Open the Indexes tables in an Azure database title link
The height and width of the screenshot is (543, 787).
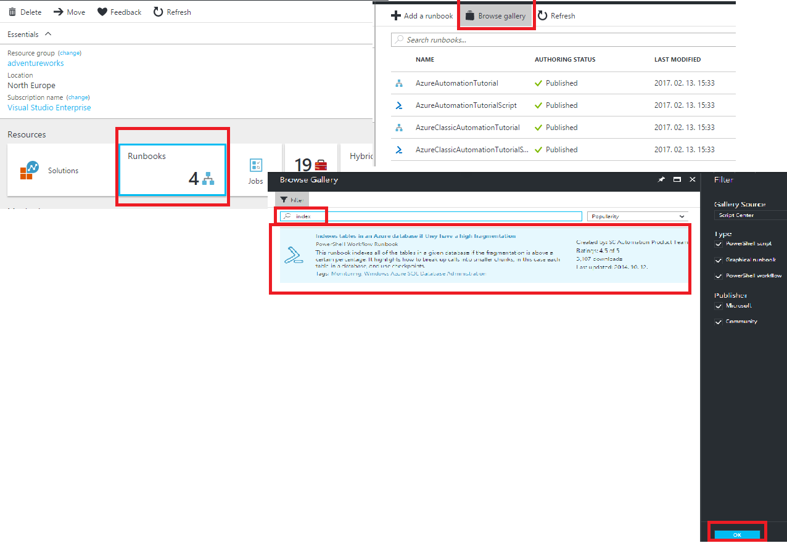coord(416,236)
